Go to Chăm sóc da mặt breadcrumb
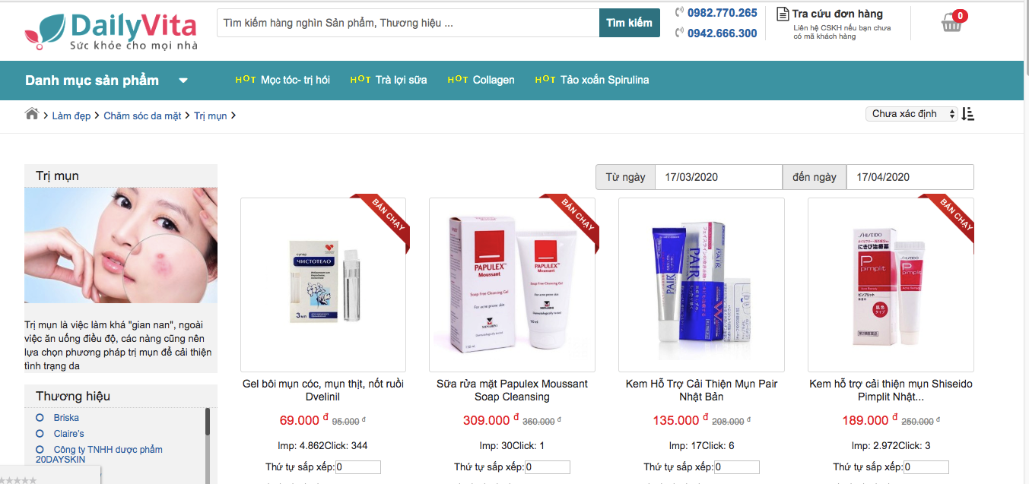This screenshot has width=1029, height=484. click(142, 115)
